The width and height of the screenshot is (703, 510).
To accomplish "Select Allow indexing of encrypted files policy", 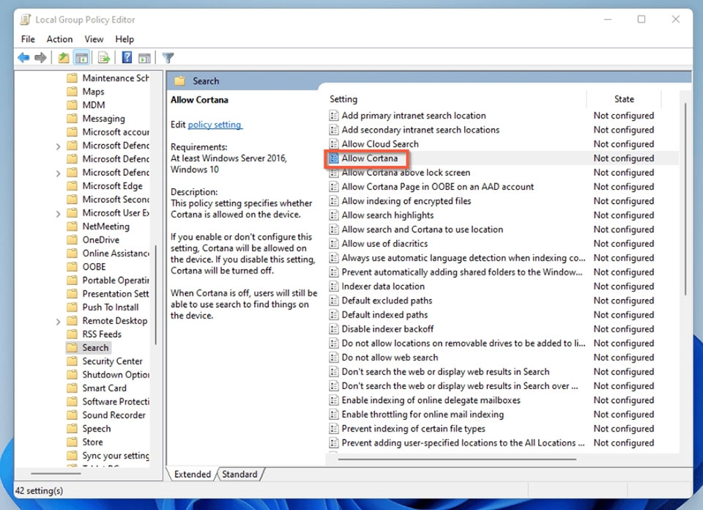I will [x=406, y=201].
